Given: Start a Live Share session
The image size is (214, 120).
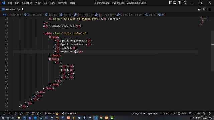Looking at the screenshot, I should point(69,113).
